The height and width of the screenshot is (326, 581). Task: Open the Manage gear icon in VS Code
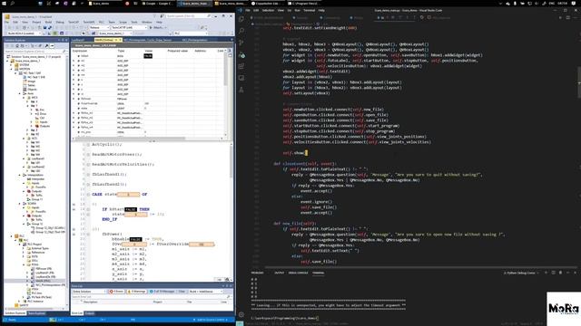coord(241,314)
